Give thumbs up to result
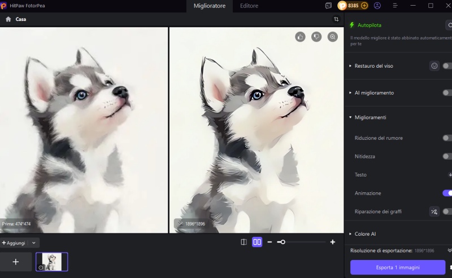The image size is (452, 278). (301, 37)
